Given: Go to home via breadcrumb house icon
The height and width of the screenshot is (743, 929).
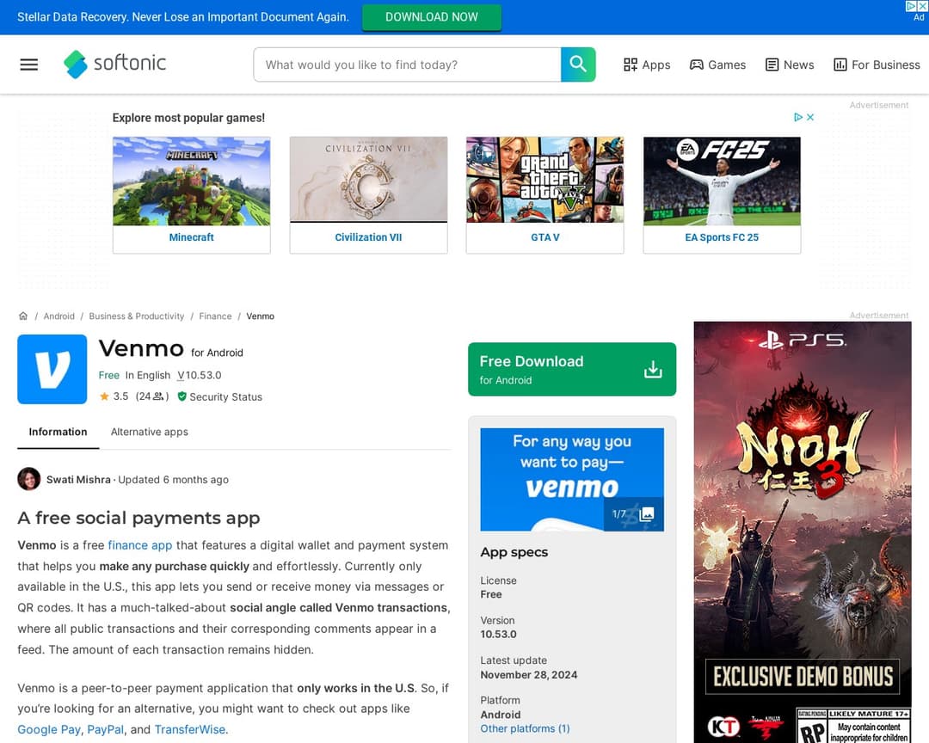Looking at the screenshot, I should coord(23,316).
